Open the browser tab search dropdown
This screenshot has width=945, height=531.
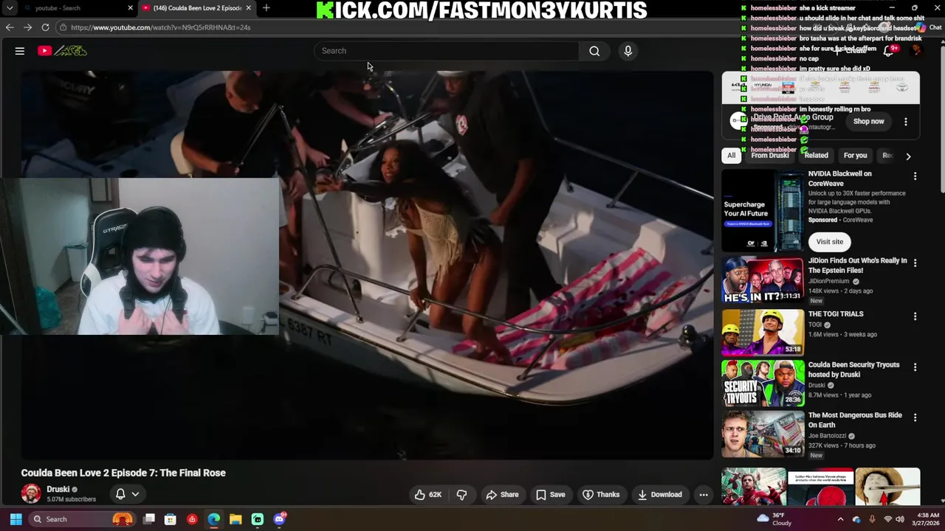[10, 8]
